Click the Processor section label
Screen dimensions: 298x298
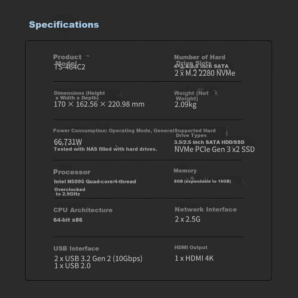pyautogui.click(x=72, y=172)
